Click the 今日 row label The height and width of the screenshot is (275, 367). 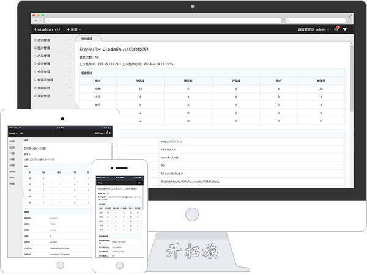point(98,97)
